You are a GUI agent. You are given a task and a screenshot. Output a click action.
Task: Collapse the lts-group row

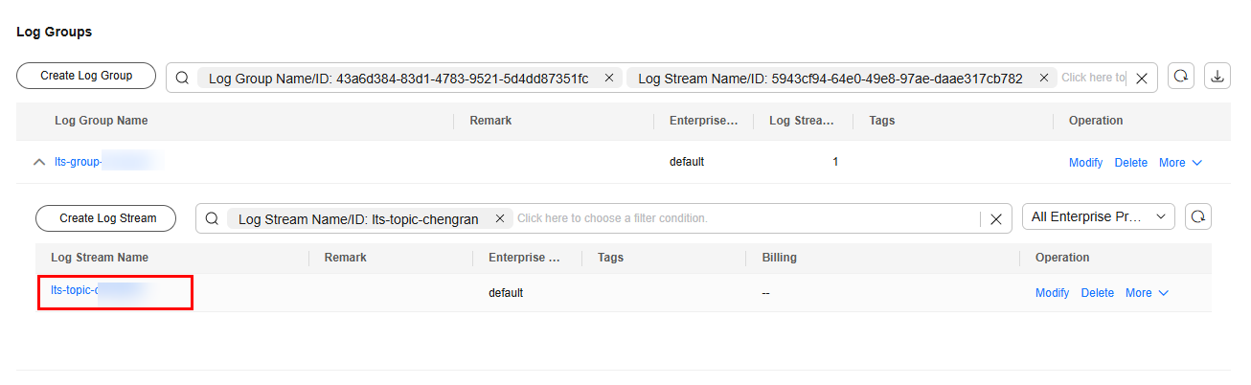tap(39, 163)
